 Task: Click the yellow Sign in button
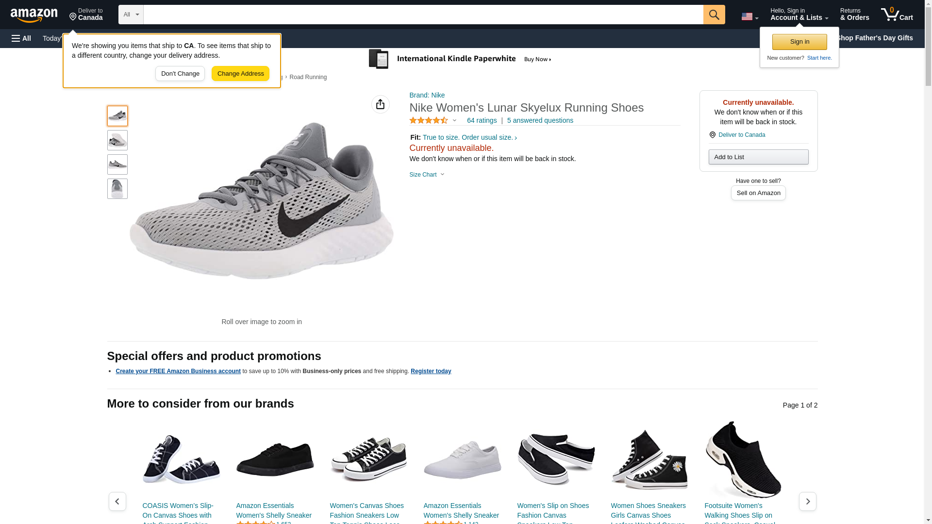pos(799,42)
